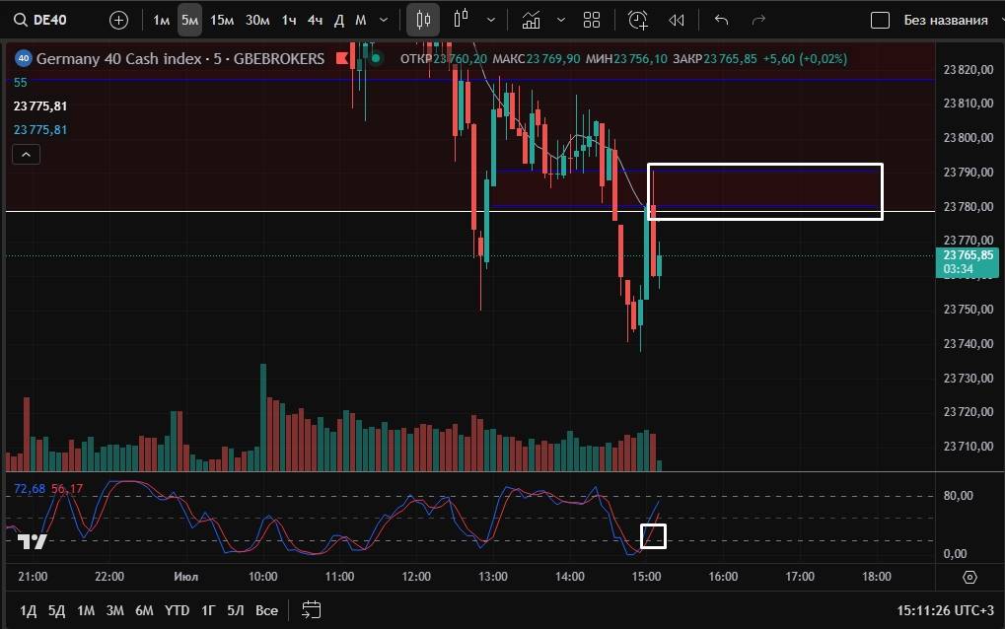
Task: Click the green market status dot
Action: coord(376,59)
